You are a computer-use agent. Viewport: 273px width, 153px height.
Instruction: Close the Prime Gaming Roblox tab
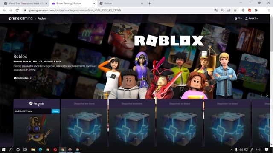[94, 3]
